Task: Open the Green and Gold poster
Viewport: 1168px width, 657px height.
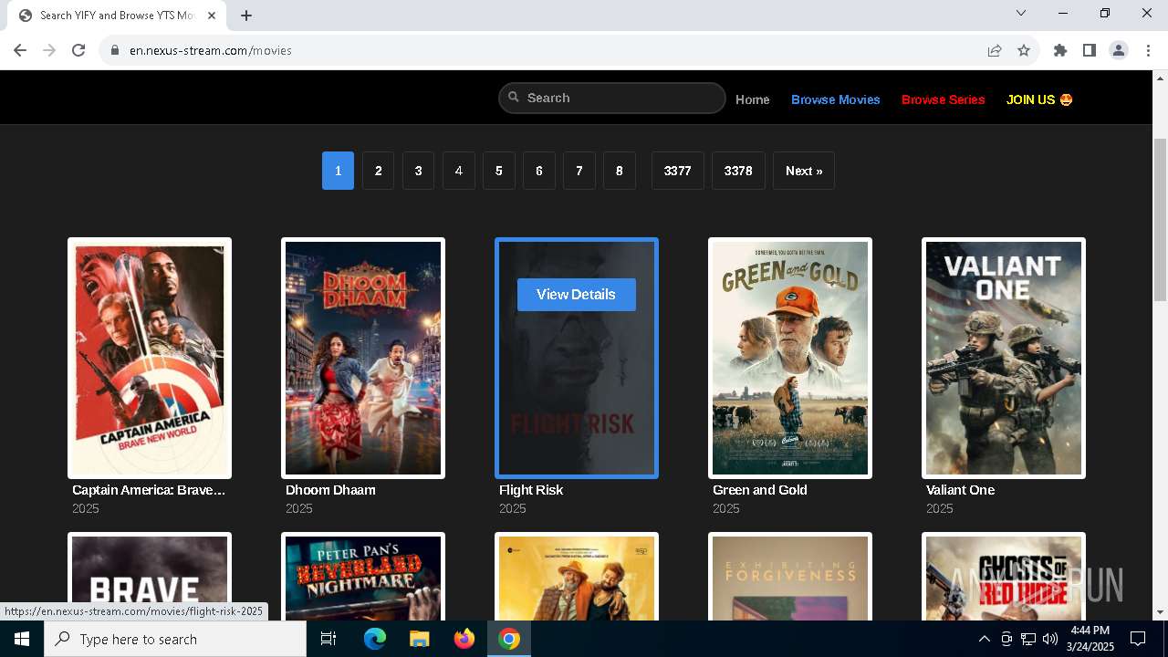Action: 790,358
